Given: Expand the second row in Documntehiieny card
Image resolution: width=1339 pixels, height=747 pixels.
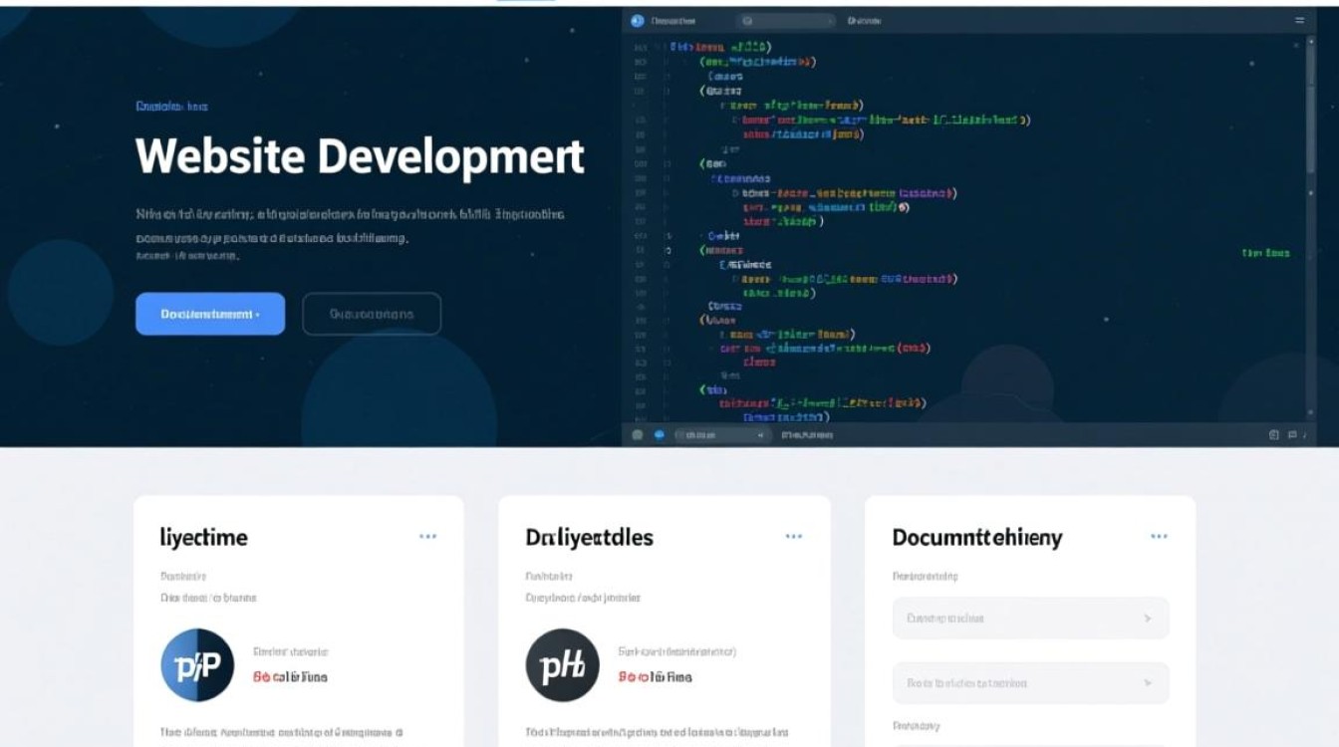Looking at the screenshot, I should point(1030,683).
